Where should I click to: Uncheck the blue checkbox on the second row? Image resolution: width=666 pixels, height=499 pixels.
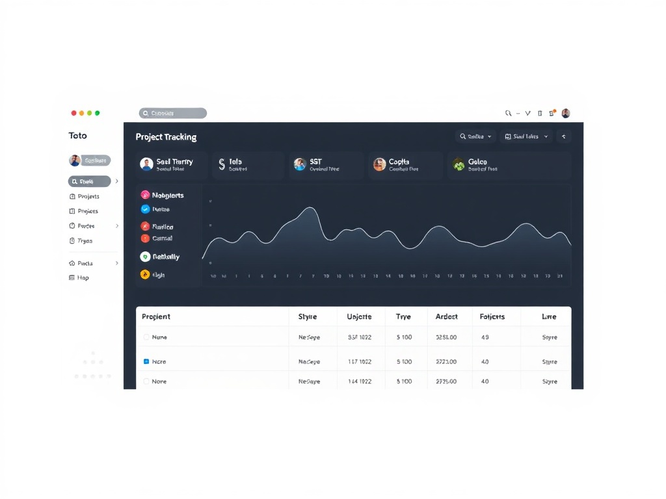point(147,361)
